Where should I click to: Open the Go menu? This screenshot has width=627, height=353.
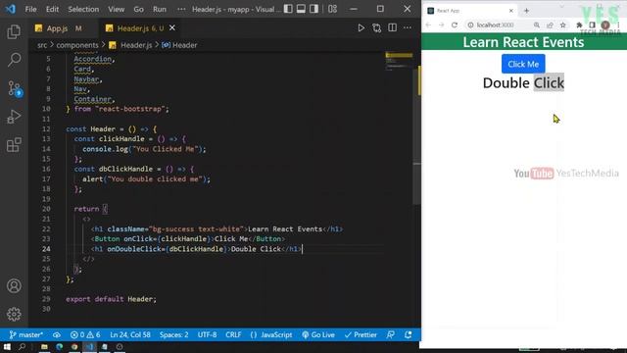(x=138, y=9)
